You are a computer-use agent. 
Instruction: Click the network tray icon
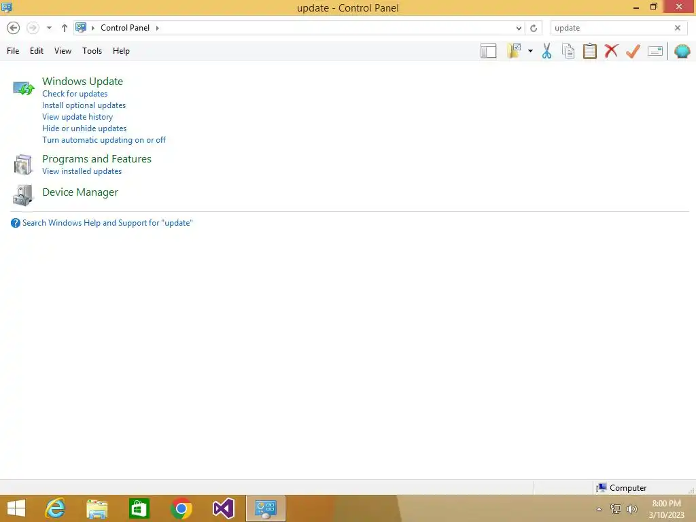point(616,508)
